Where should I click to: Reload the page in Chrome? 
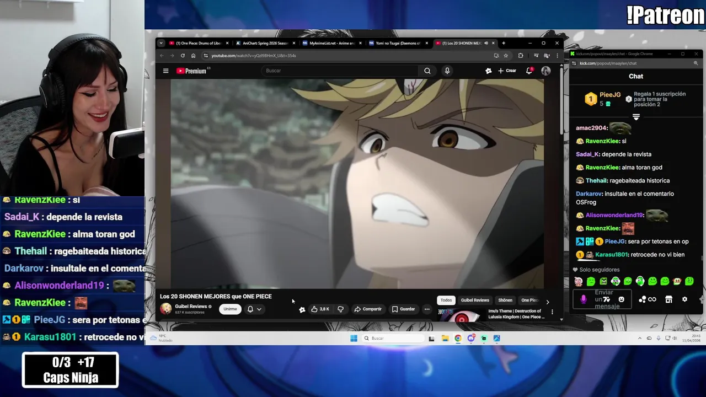click(x=183, y=56)
